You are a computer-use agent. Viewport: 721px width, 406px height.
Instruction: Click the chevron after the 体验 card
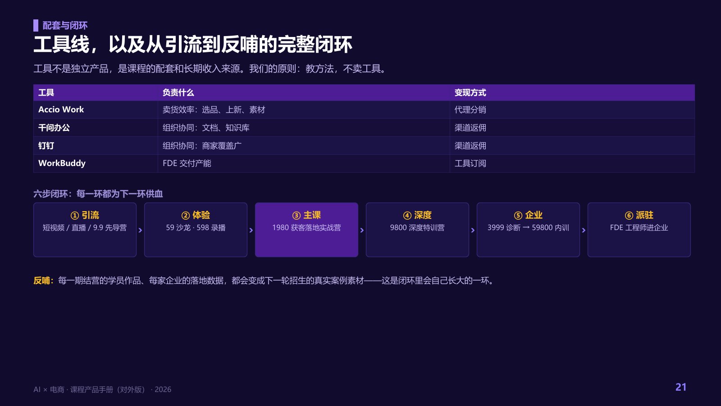251,230
